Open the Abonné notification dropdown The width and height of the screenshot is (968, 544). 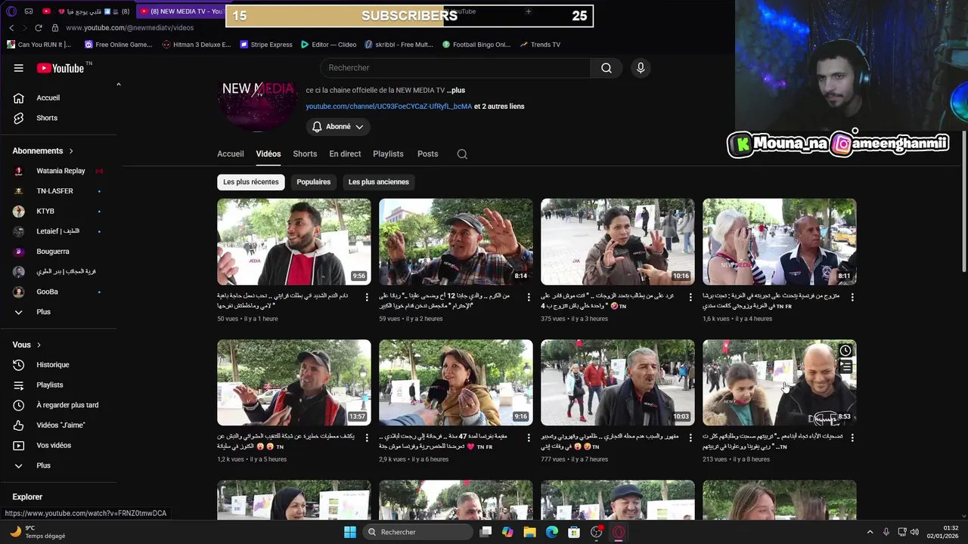(338, 127)
